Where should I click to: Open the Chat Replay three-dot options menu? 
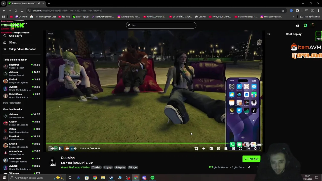coord(319,34)
